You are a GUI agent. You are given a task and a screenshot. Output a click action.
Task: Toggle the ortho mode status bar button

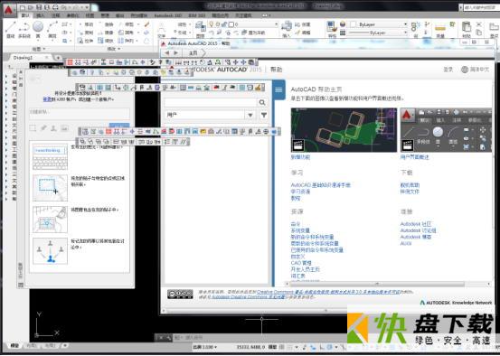(x=323, y=347)
